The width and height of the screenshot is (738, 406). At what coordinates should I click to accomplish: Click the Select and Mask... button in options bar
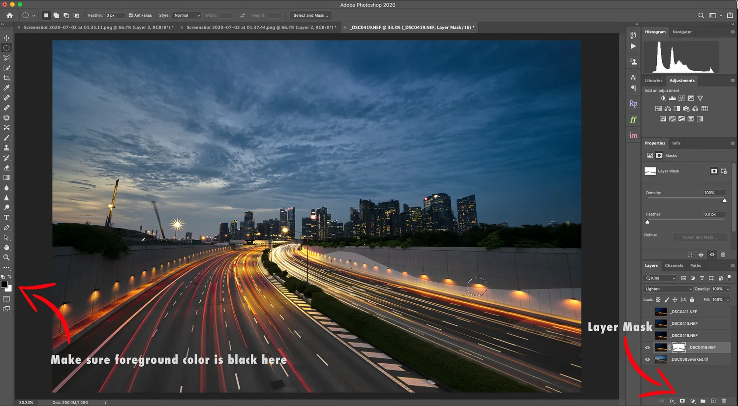310,15
